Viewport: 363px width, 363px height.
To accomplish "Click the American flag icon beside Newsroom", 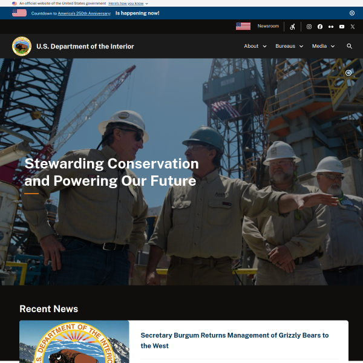I will 243,26.
